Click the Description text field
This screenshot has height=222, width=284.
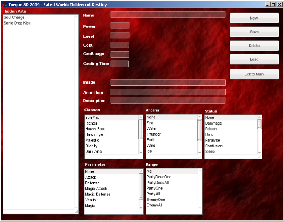coord(168,100)
